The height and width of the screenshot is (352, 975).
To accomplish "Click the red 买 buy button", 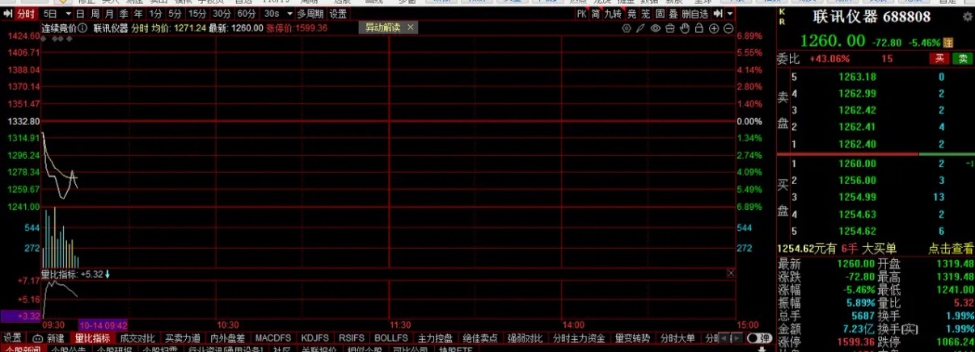I will click(939, 58).
